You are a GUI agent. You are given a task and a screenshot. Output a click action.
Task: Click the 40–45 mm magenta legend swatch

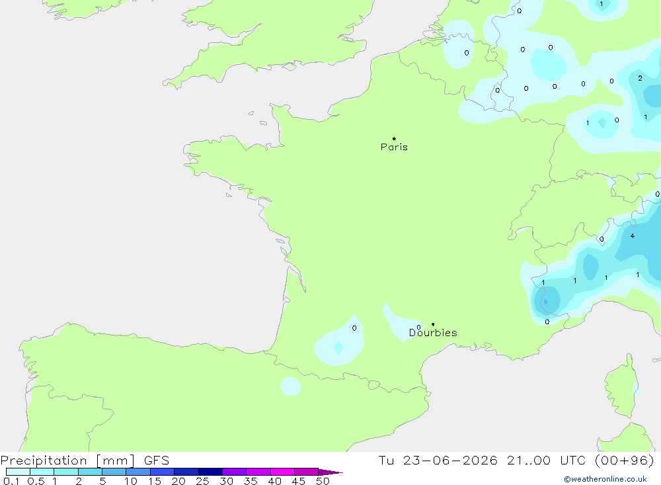coord(282,472)
